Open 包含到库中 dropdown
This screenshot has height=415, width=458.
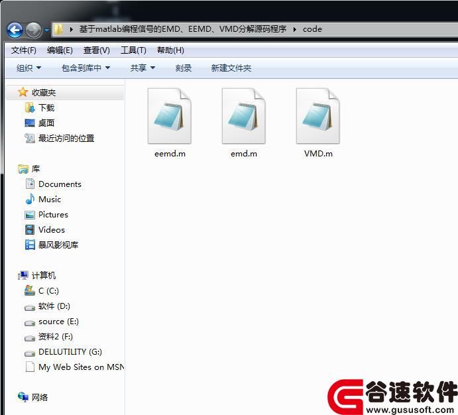click(x=86, y=68)
